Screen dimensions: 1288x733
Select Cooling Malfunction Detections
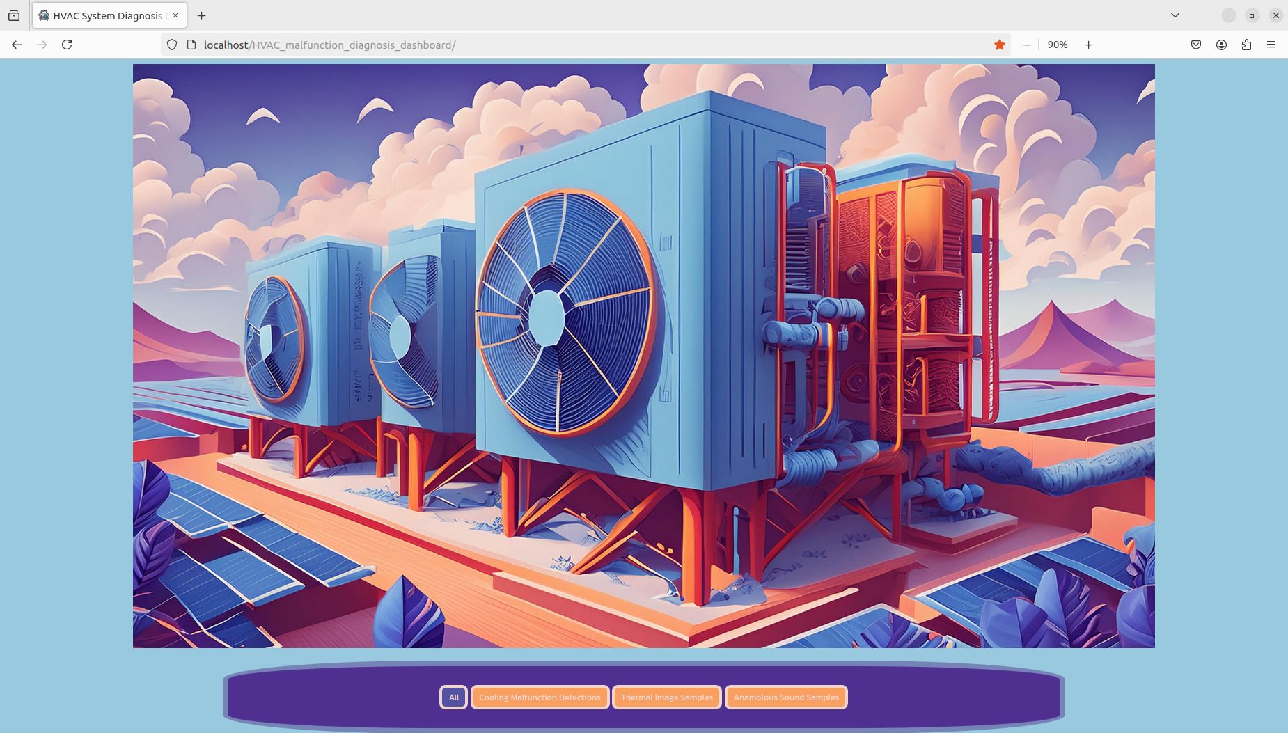tap(540, 697)
